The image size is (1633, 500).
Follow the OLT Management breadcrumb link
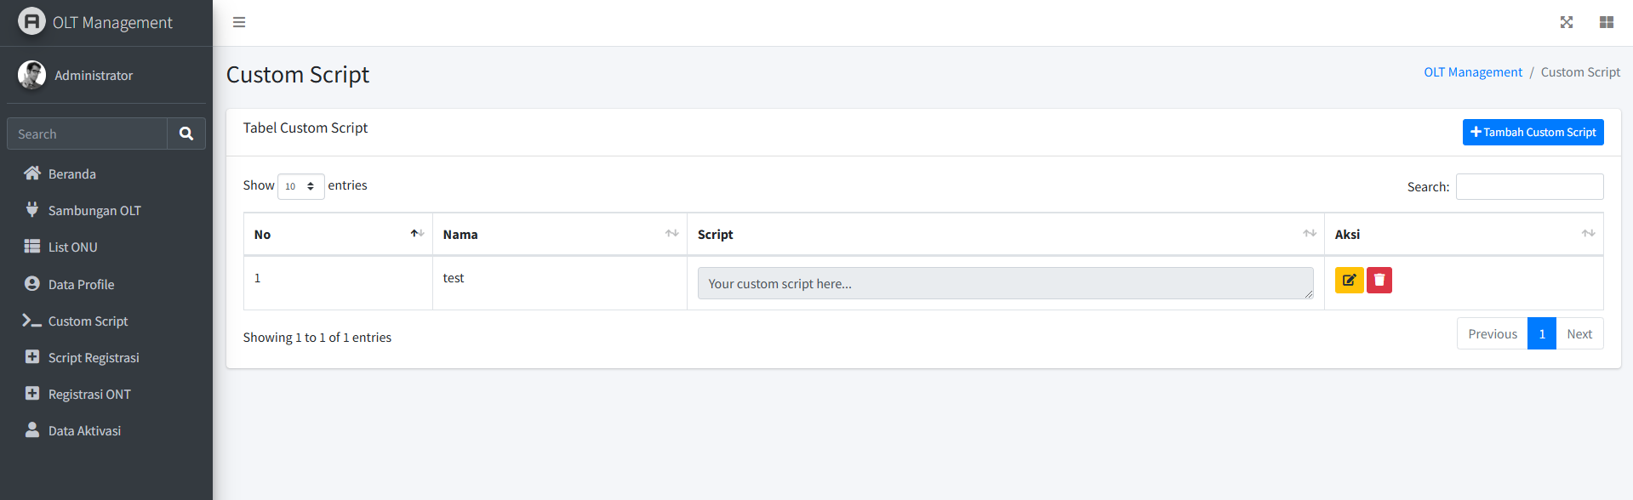click(1473, 72)
